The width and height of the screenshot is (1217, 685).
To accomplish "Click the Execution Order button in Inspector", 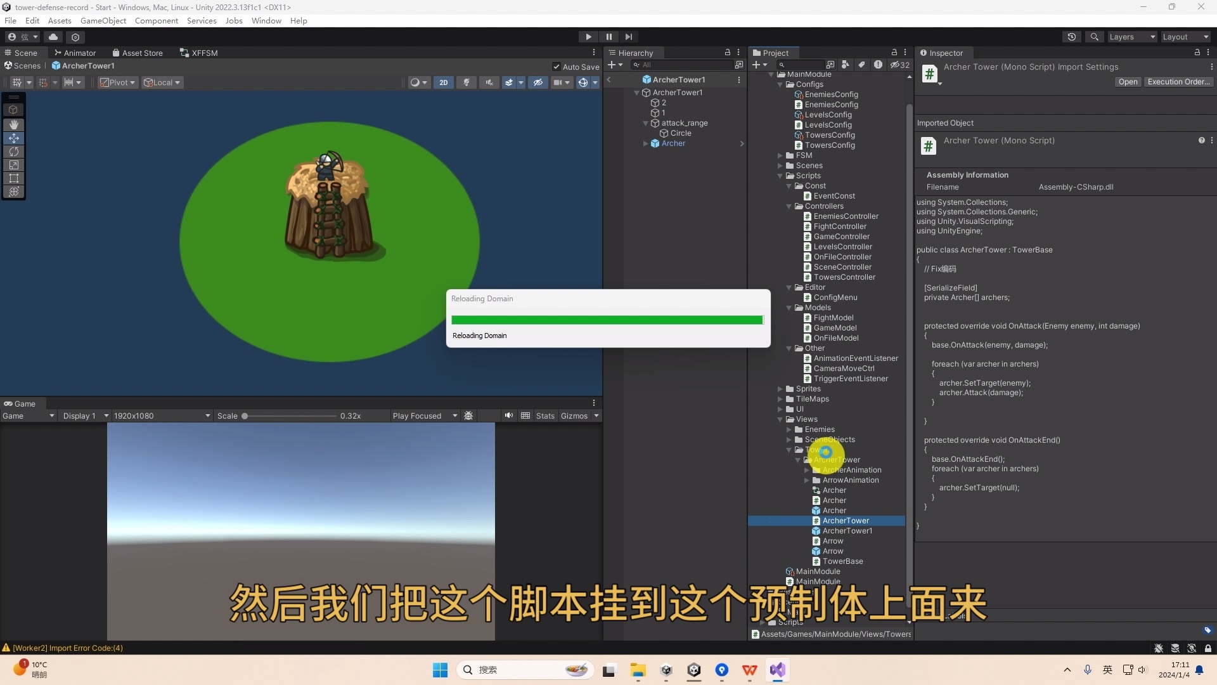I will (1179, 81).
